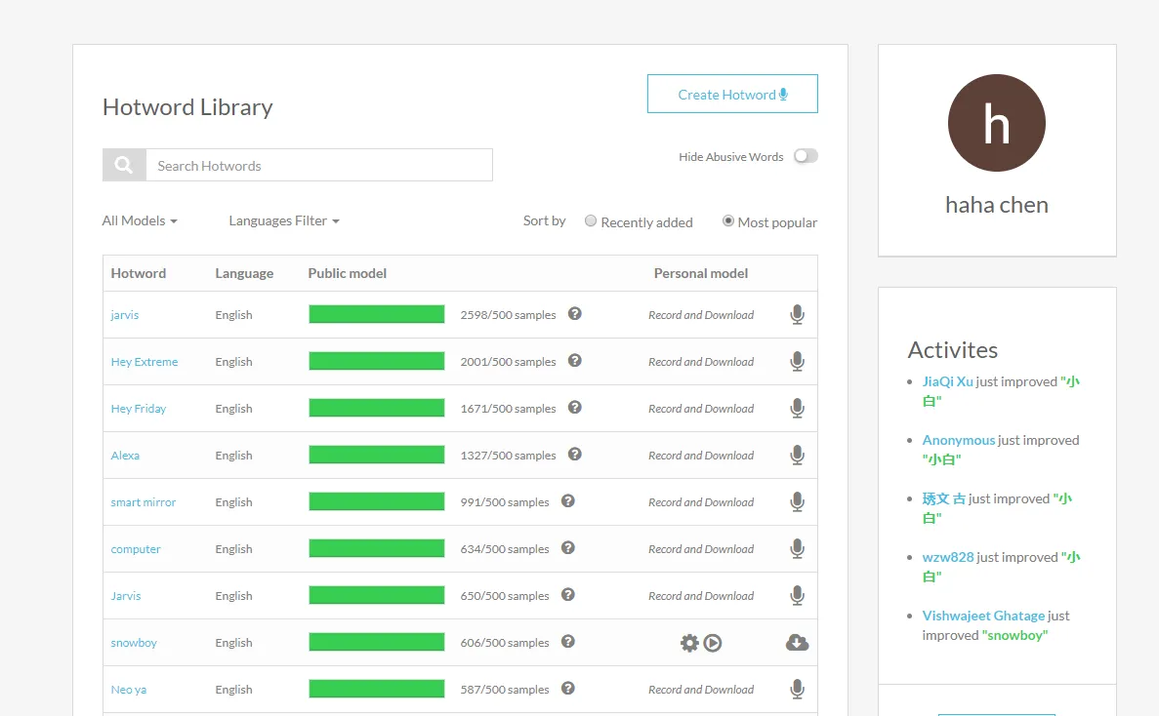Click the Create Hotword button
The width and height of the screenshot is (1159, 716).
[732, 94]
